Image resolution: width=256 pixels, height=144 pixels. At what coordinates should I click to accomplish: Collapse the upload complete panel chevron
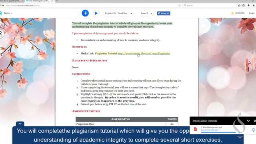tap(248, 121)
